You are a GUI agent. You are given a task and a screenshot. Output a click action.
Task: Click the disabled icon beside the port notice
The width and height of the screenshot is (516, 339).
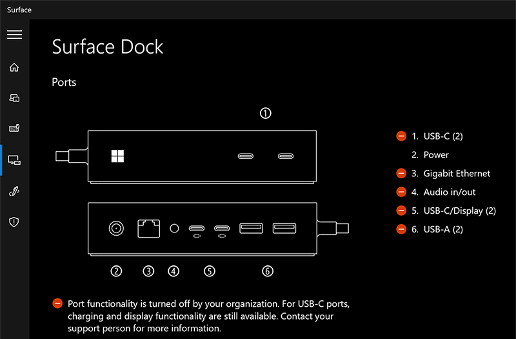pos(57,303)
